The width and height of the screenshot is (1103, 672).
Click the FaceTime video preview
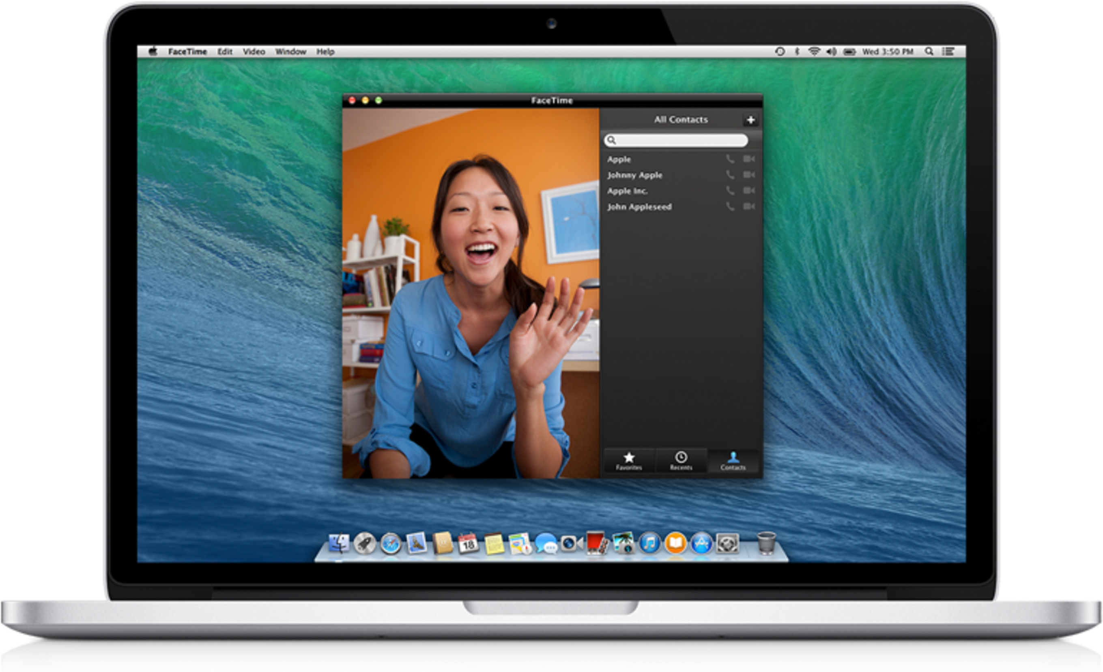point(471,293)
